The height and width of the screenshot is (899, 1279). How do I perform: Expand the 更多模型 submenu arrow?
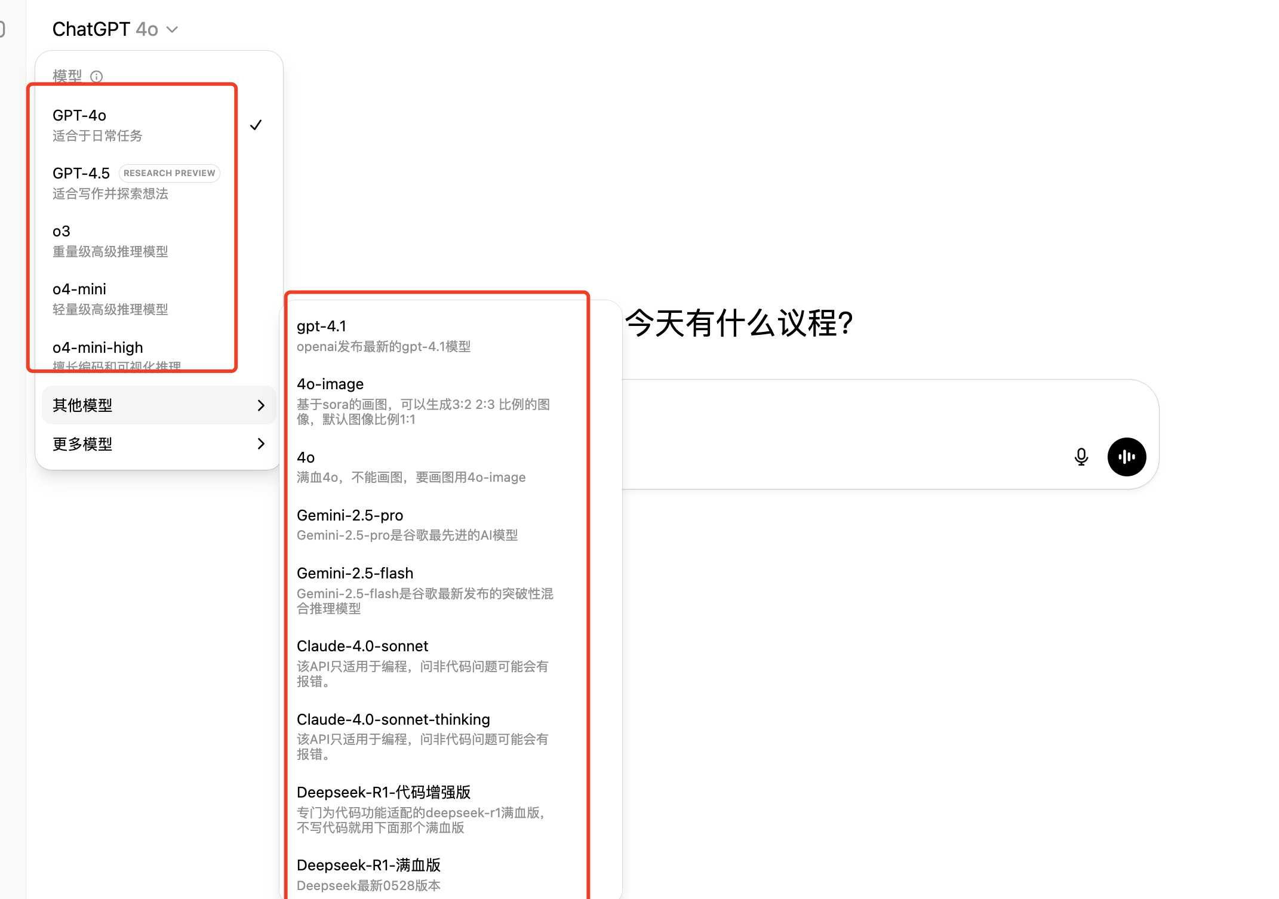(x=260, y=444)
